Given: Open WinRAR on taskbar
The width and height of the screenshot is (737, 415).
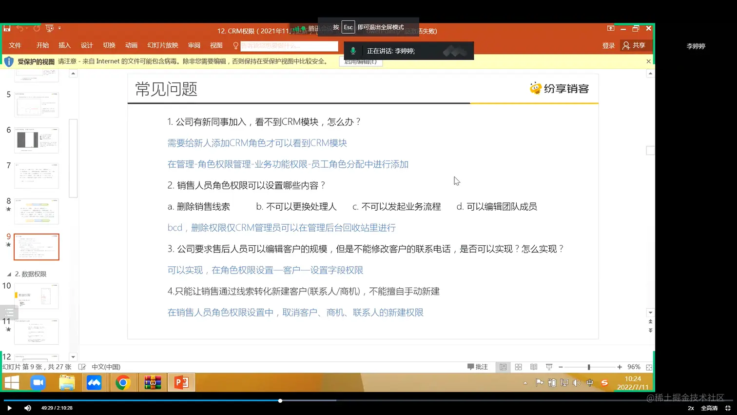Looking at the screenshot, I should 153,383.
